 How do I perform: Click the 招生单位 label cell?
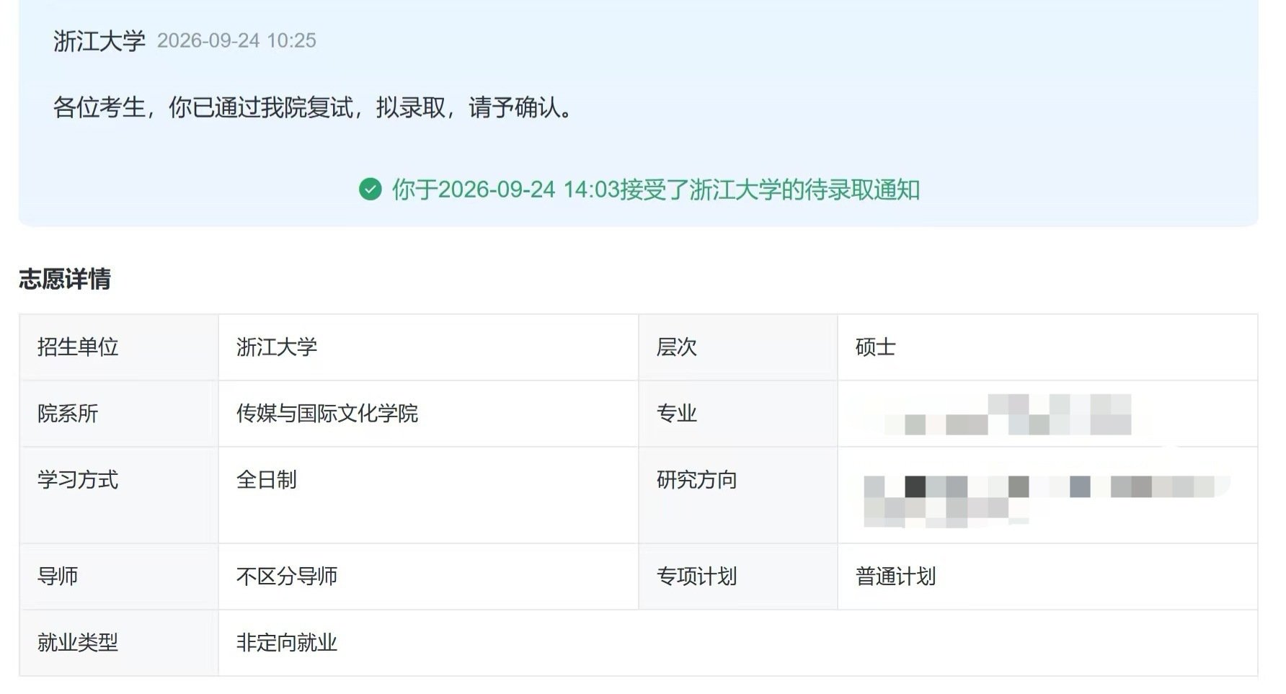pyautogui.click(x=119, y=347)
